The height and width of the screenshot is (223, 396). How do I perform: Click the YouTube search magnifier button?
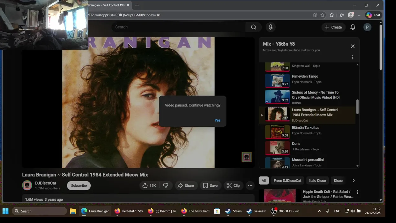254,27
